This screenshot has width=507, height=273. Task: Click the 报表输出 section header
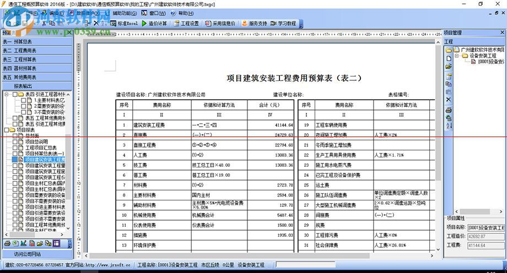pos(37,86)
